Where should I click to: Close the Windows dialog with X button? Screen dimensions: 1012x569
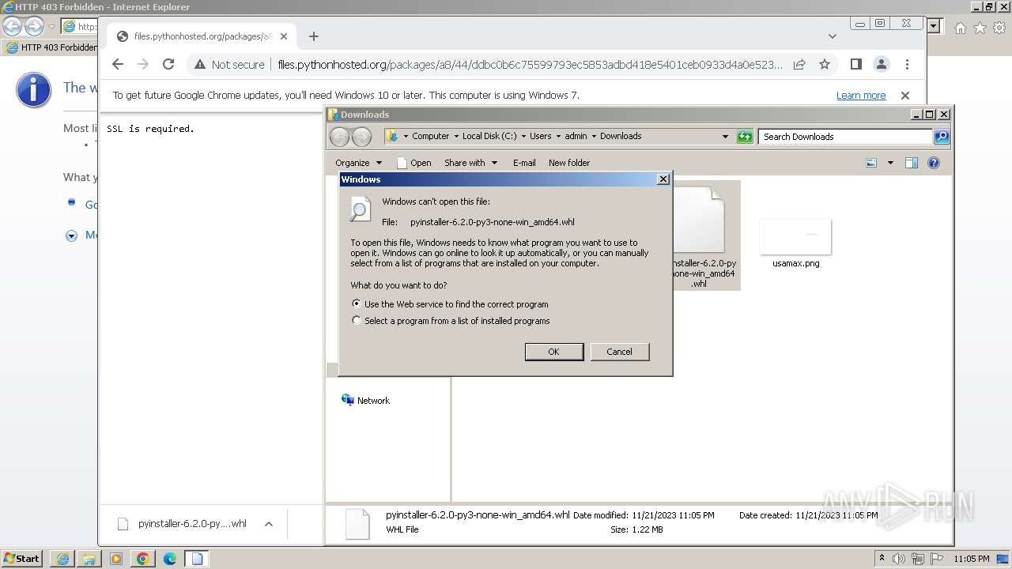coord(663,179)
